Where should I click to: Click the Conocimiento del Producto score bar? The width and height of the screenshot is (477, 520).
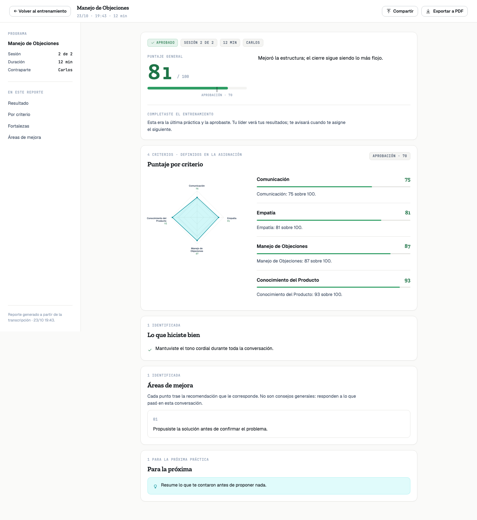[334, 287]
